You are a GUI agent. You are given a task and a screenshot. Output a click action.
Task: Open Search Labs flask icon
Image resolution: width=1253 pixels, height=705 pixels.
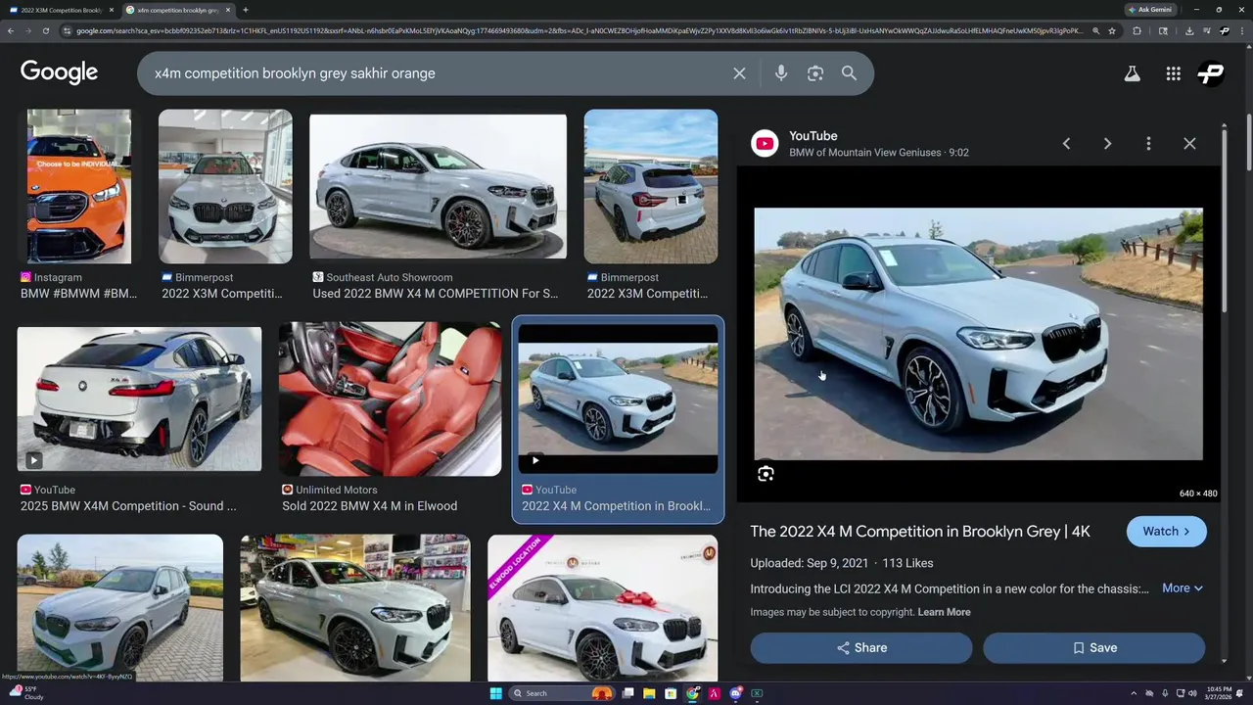point(1132,73)
